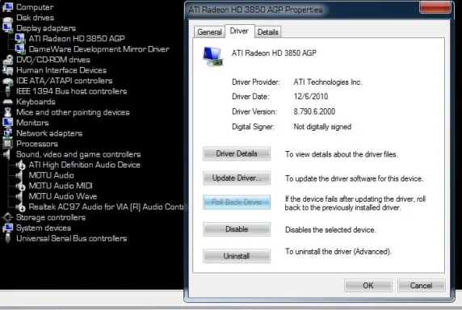
Task: Click the DameWare Development Mirror Driver icon
Action: tap(20, 49)
